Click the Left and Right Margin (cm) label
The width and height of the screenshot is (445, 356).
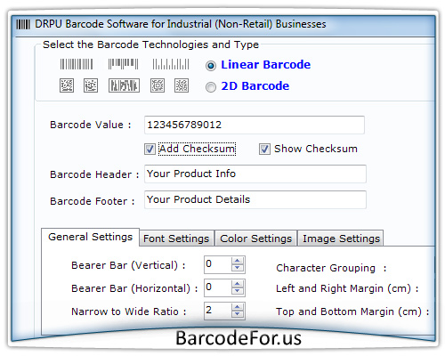pos(347,288)
